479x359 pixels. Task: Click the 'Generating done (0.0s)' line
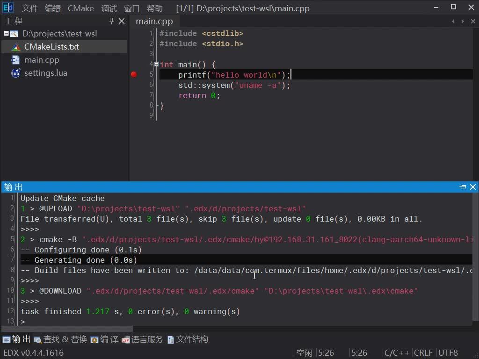79,260
